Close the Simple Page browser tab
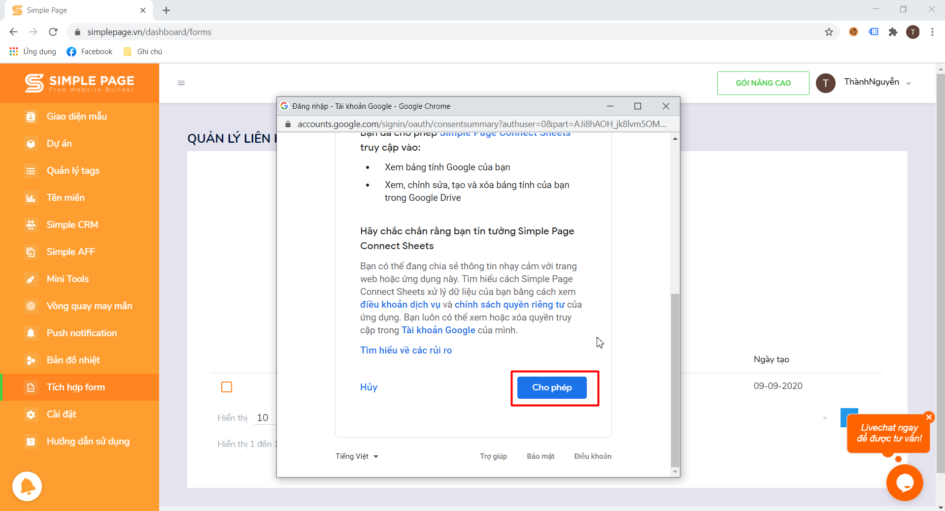Viewport: 945px width, 511px height. click(143, 10)
